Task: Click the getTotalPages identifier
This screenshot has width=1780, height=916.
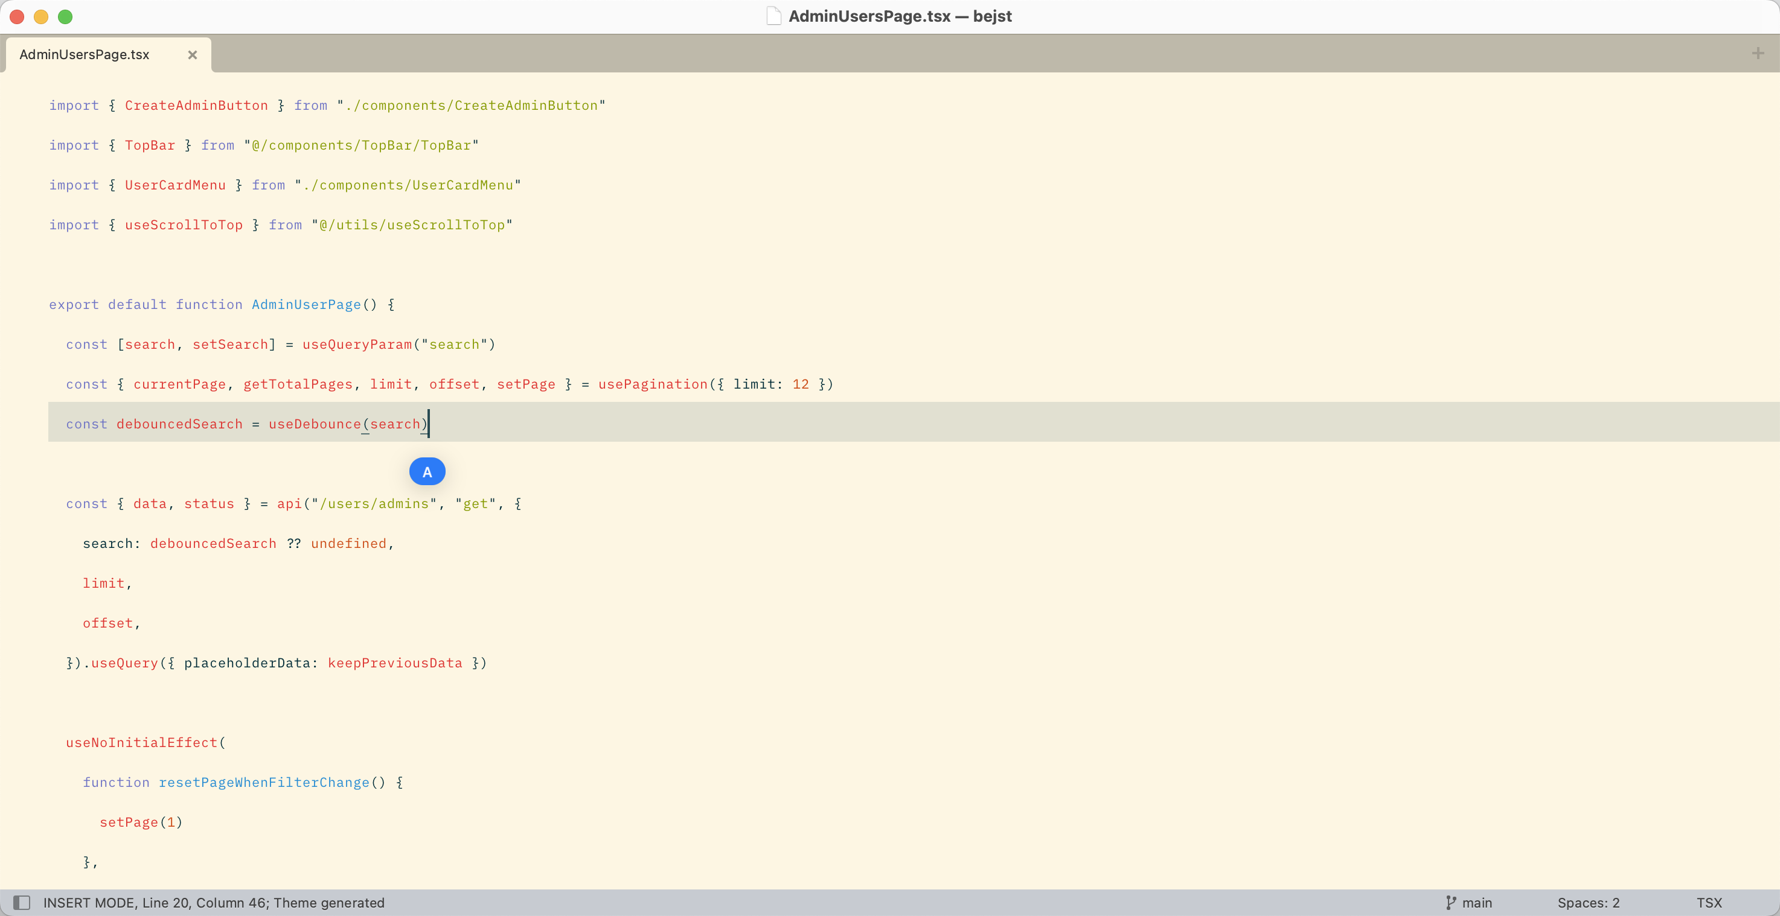Action: pos(298,384)
